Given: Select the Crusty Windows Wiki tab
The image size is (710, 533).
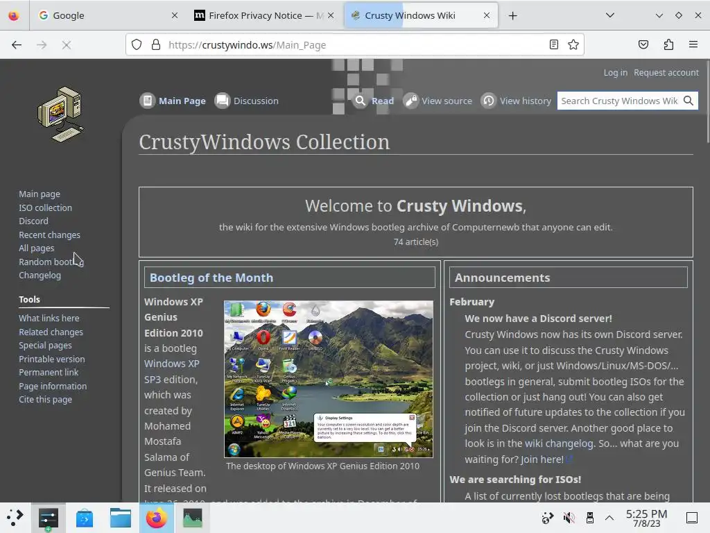Looking at the screenshot, I should click(421, 15).
